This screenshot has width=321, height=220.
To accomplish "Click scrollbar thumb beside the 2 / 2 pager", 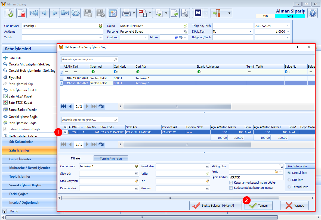I will coord(177,106).
